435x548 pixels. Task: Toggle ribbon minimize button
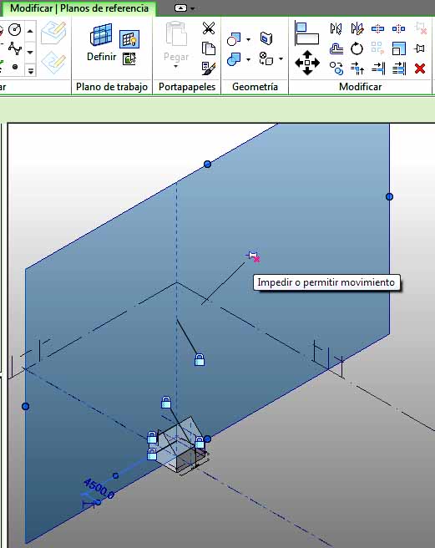point(180,8)
